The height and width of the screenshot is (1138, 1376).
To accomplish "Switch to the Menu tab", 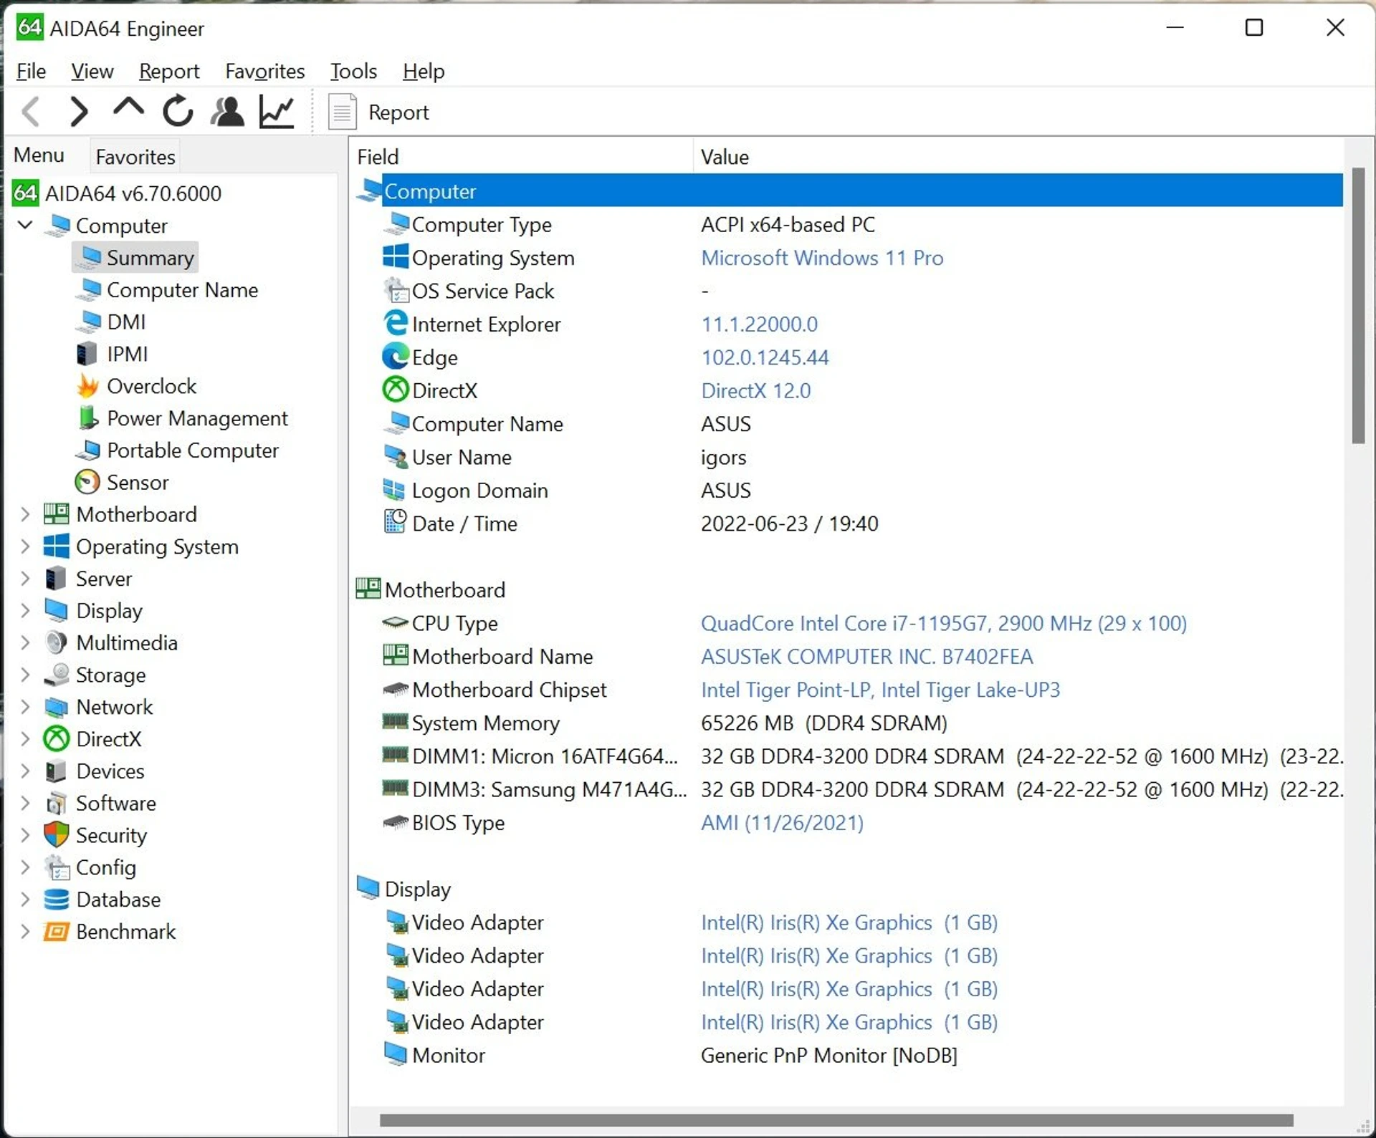I will click(x=39, y=155).
